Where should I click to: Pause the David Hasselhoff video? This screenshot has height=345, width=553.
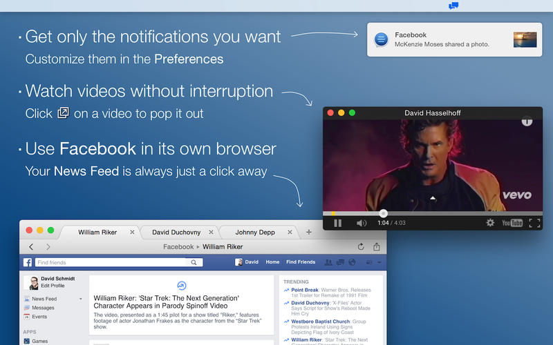(x=337, y=223)
